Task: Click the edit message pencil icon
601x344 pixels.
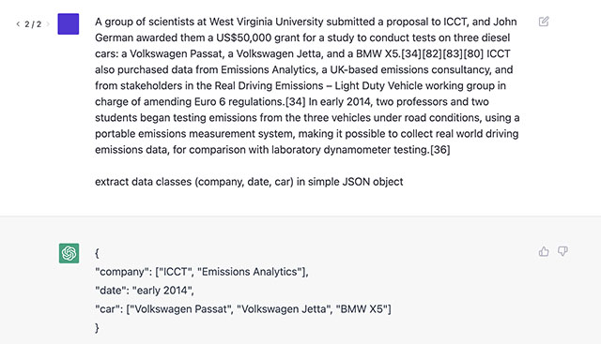Action: (x=544, y=22)
